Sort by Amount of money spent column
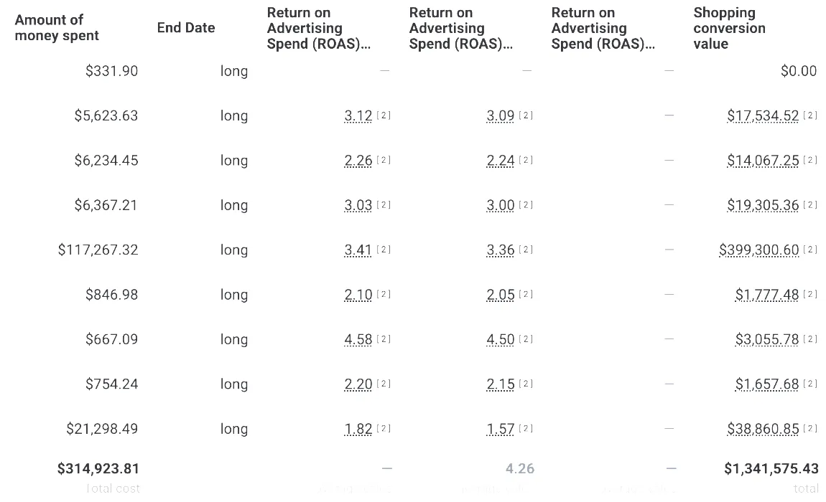The width and height of the screenshot is (826, 502). tap(57, 28)
